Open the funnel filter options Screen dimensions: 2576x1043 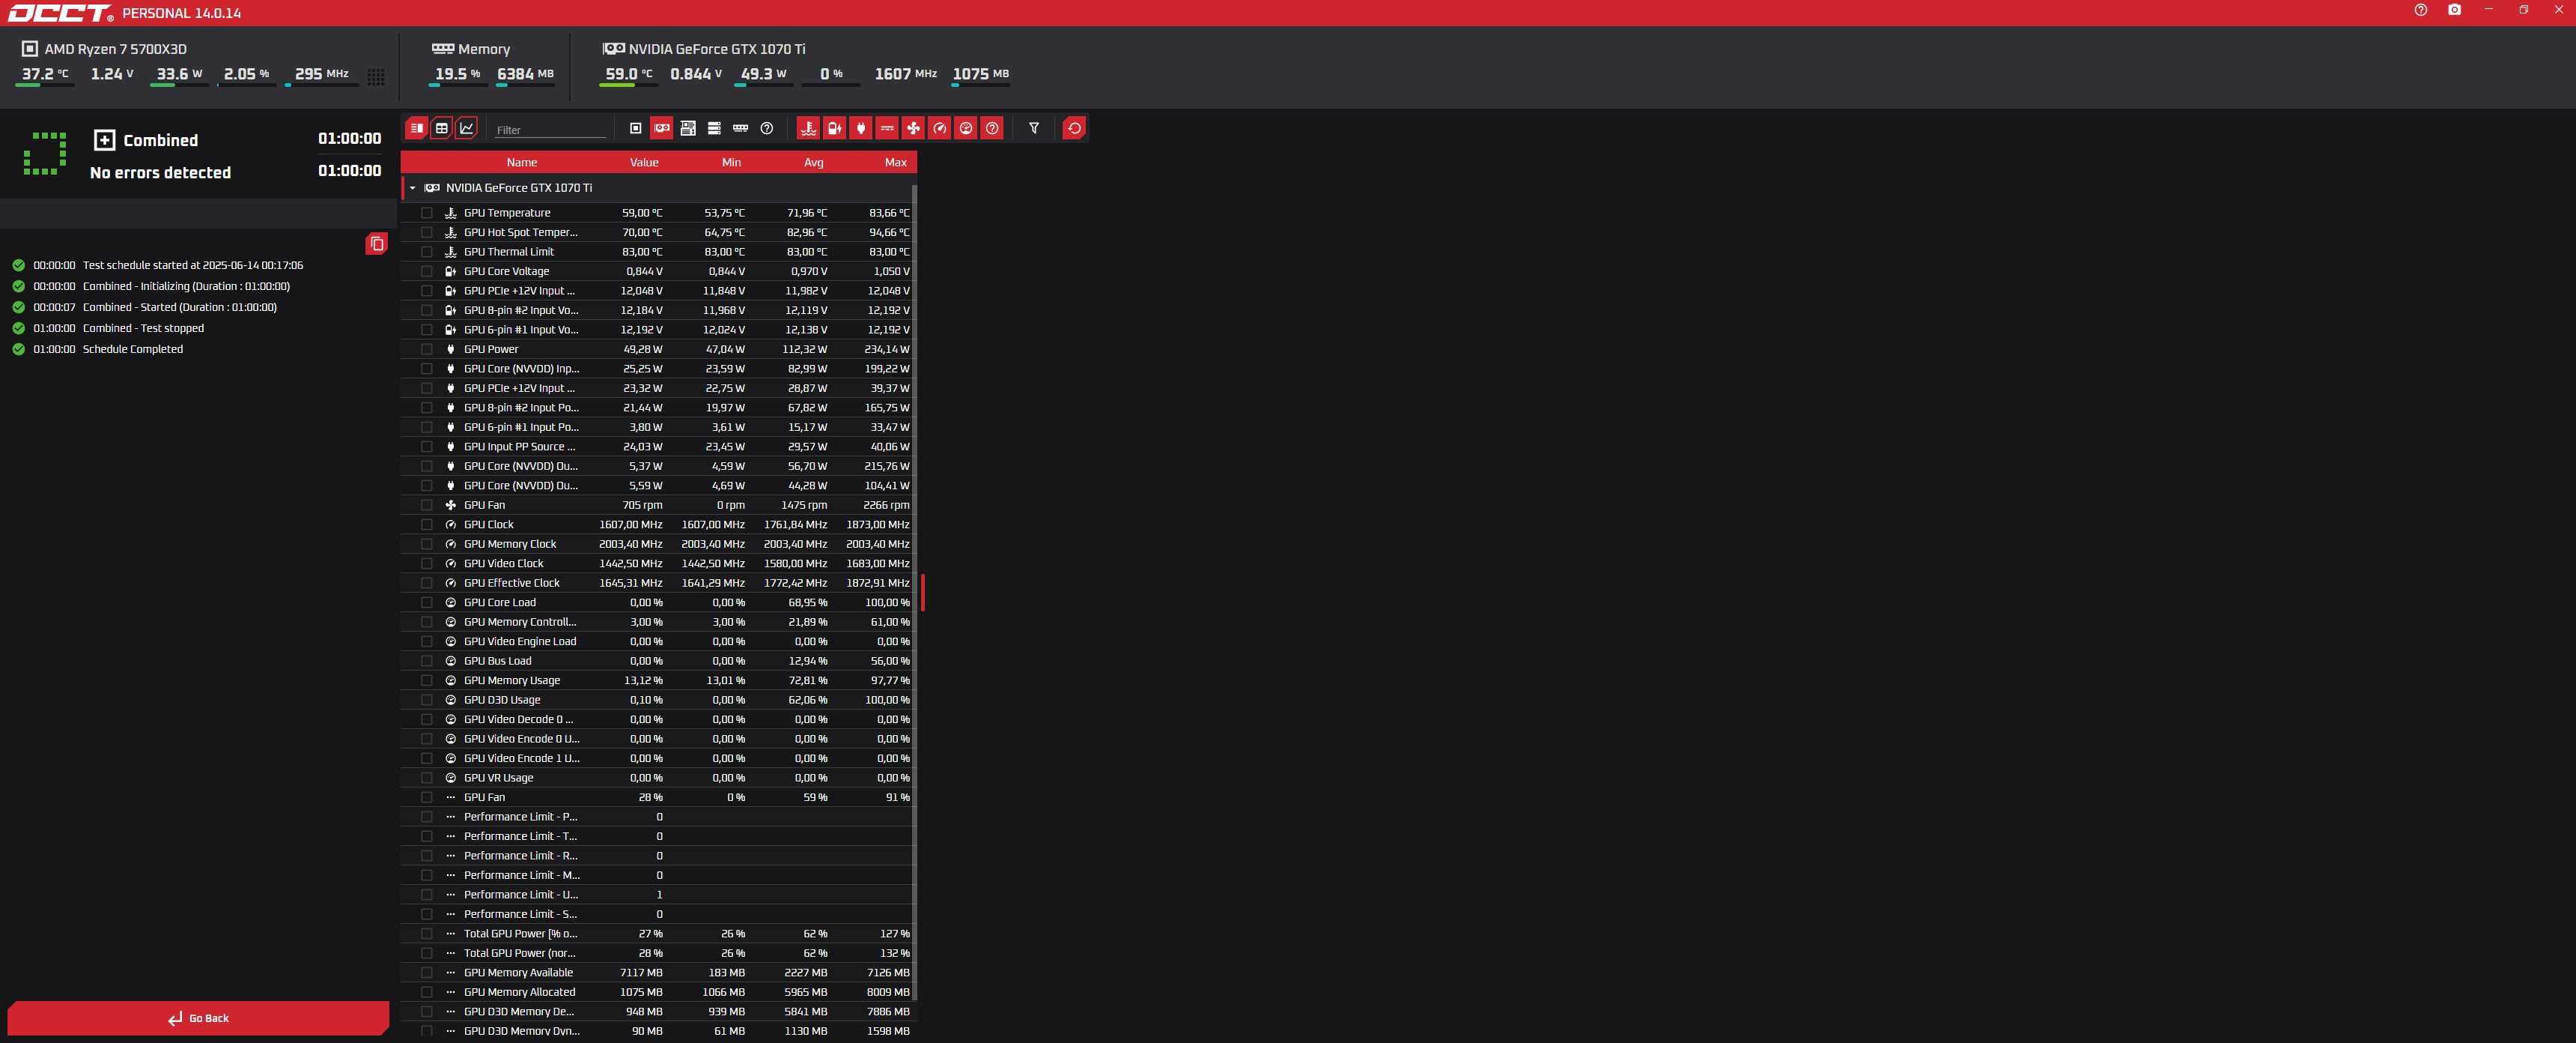(1034, 128)
